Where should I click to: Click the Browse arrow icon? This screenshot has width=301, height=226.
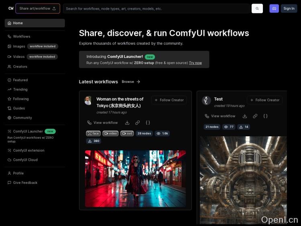(x=138, y=82)
